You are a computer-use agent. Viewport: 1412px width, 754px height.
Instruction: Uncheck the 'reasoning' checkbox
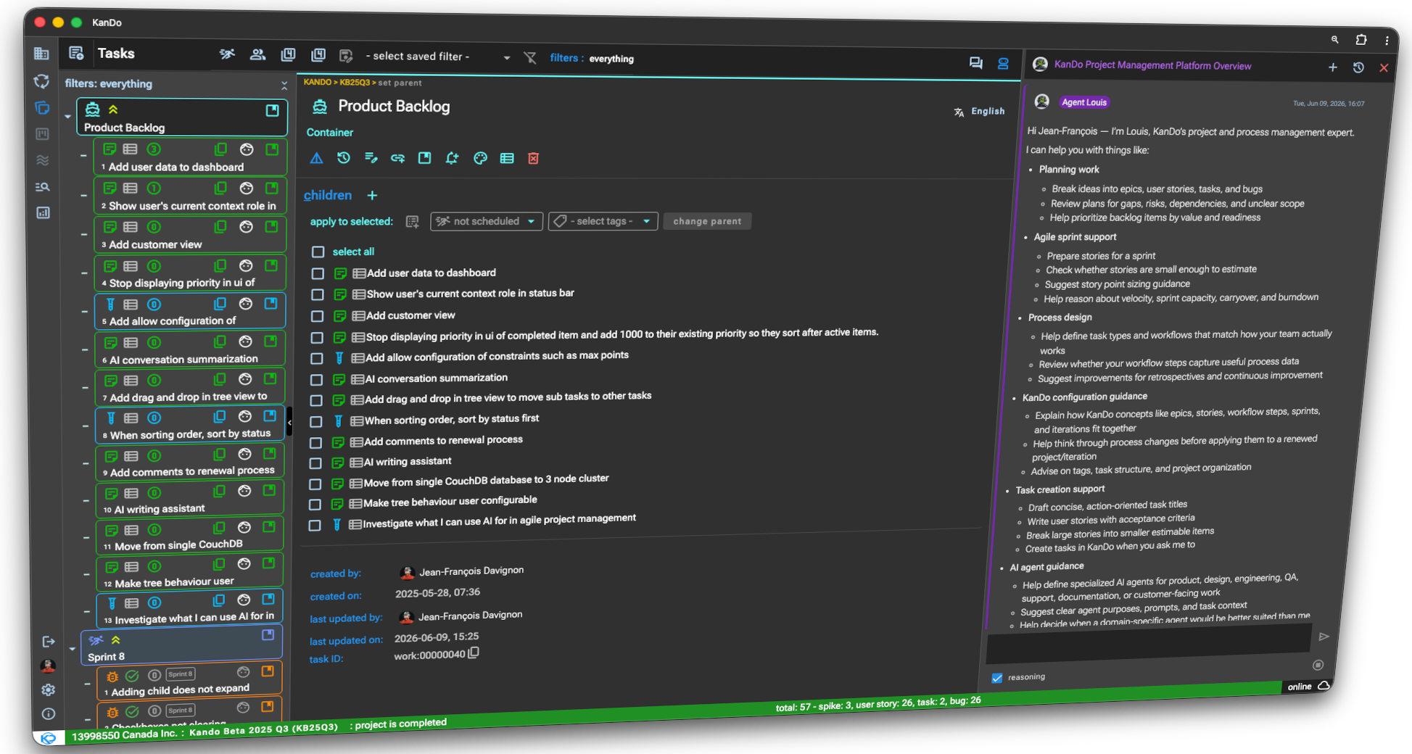pyautogui.click(x=996, y=678)
